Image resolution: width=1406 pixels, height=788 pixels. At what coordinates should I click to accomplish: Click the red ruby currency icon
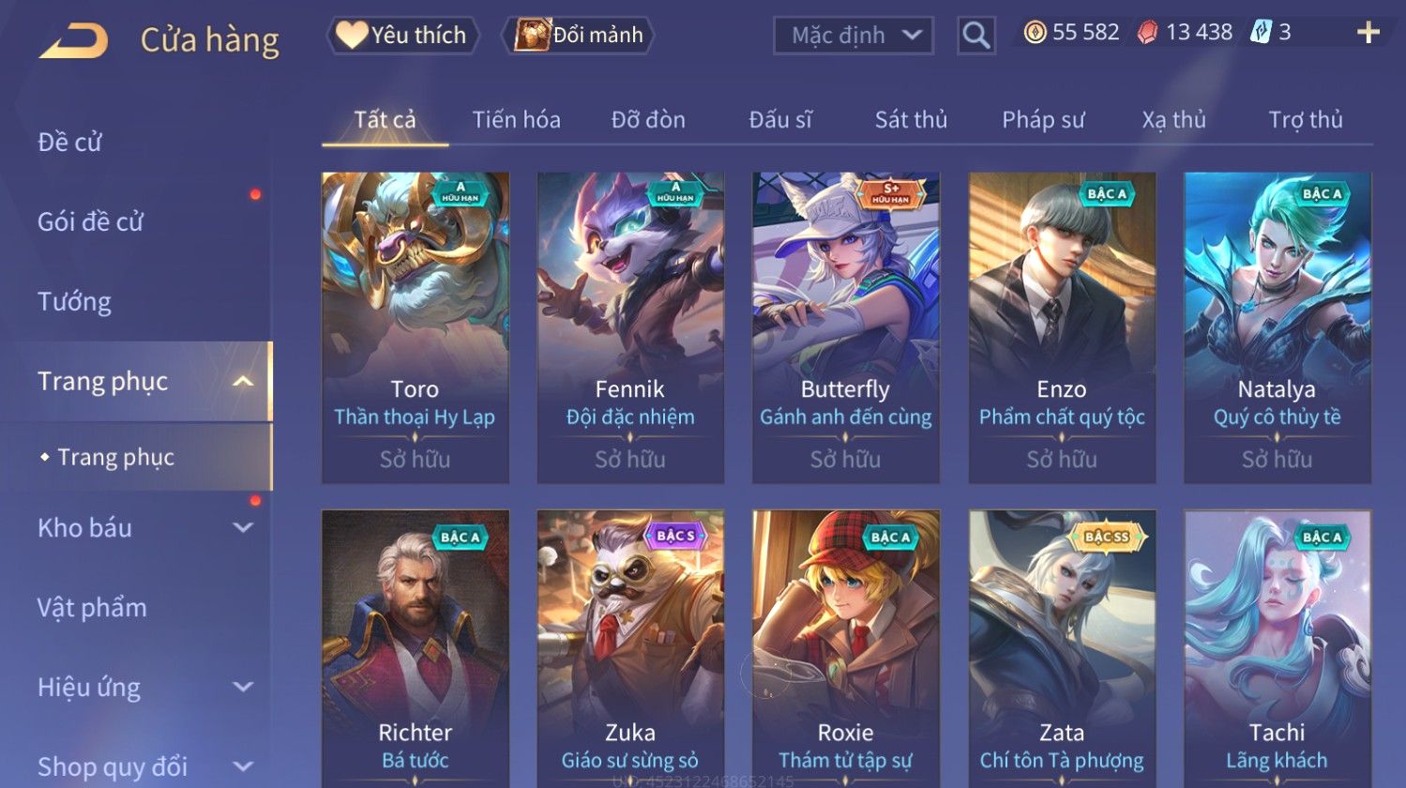(x=1147, y=33)
